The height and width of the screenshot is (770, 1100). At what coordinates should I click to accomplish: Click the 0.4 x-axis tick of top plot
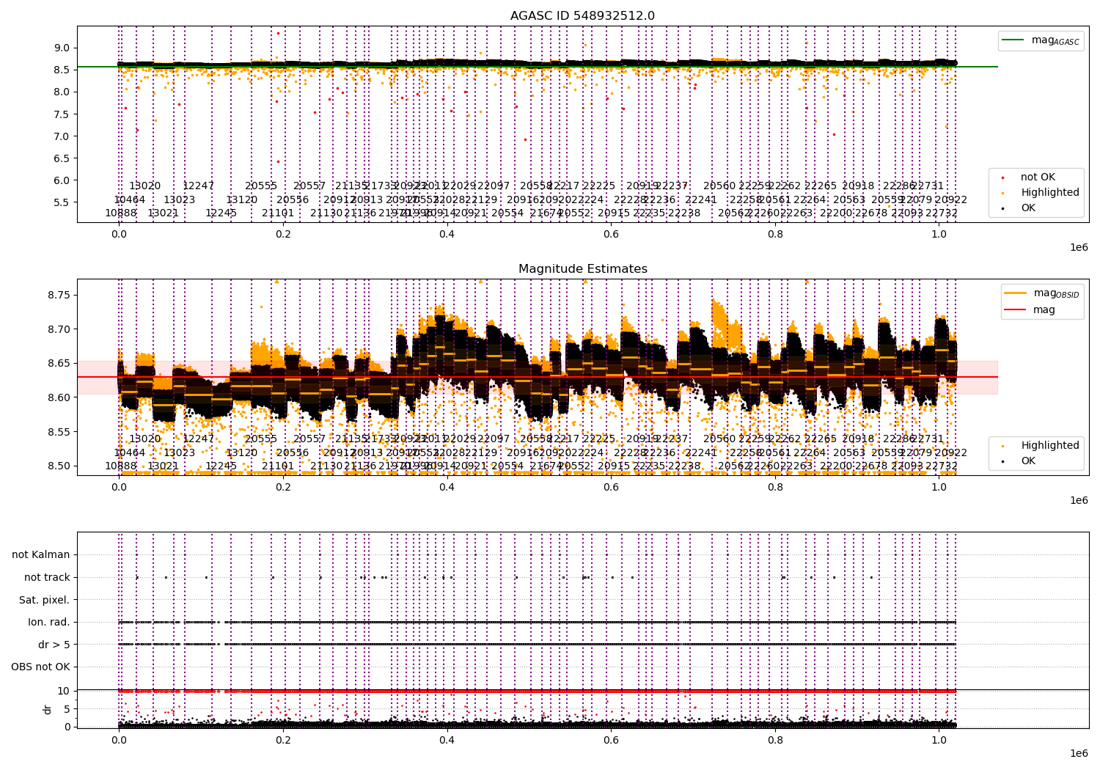coord(447,235)
